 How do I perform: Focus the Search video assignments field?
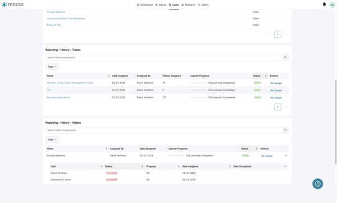point(164,130)
